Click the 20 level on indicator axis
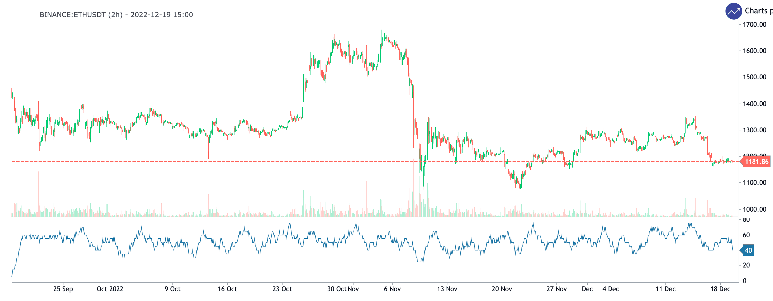 pyautogui.click(x=746, y=265)
